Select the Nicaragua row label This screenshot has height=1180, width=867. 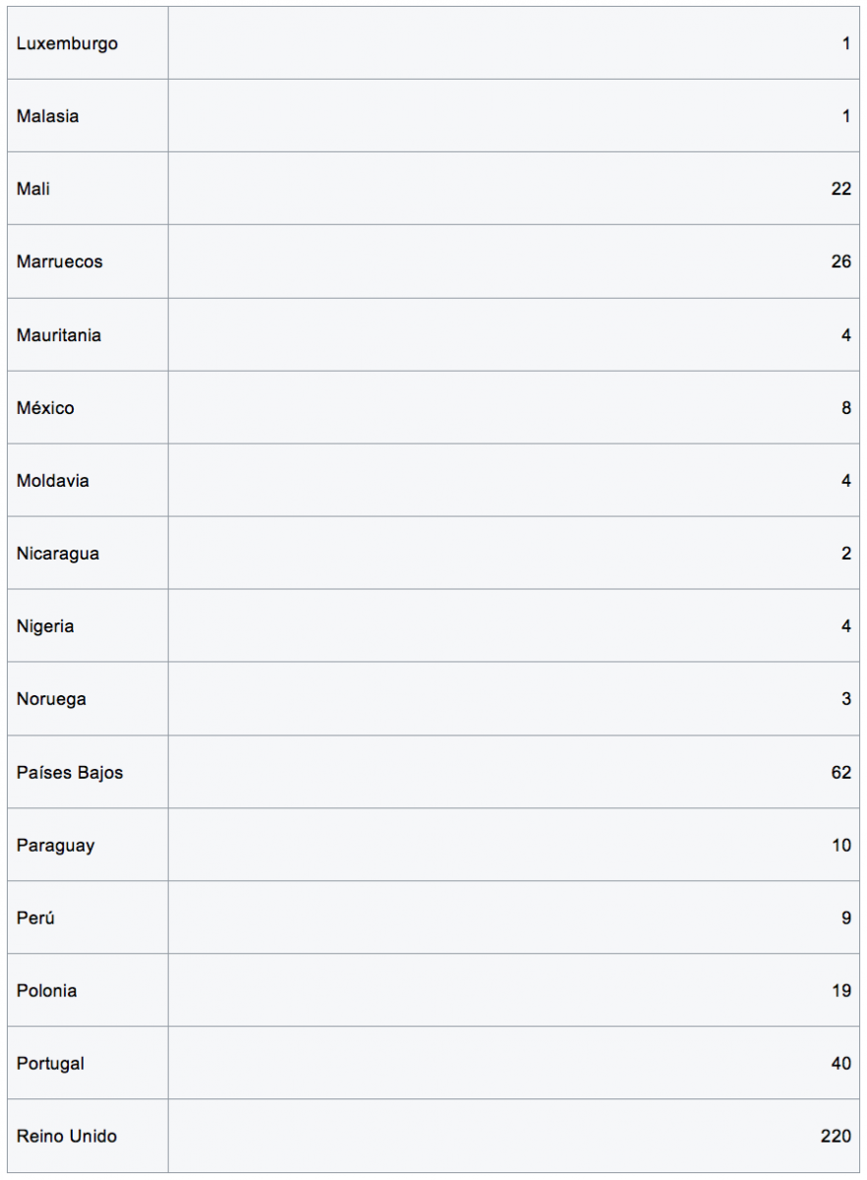click(x=57, y=554)
